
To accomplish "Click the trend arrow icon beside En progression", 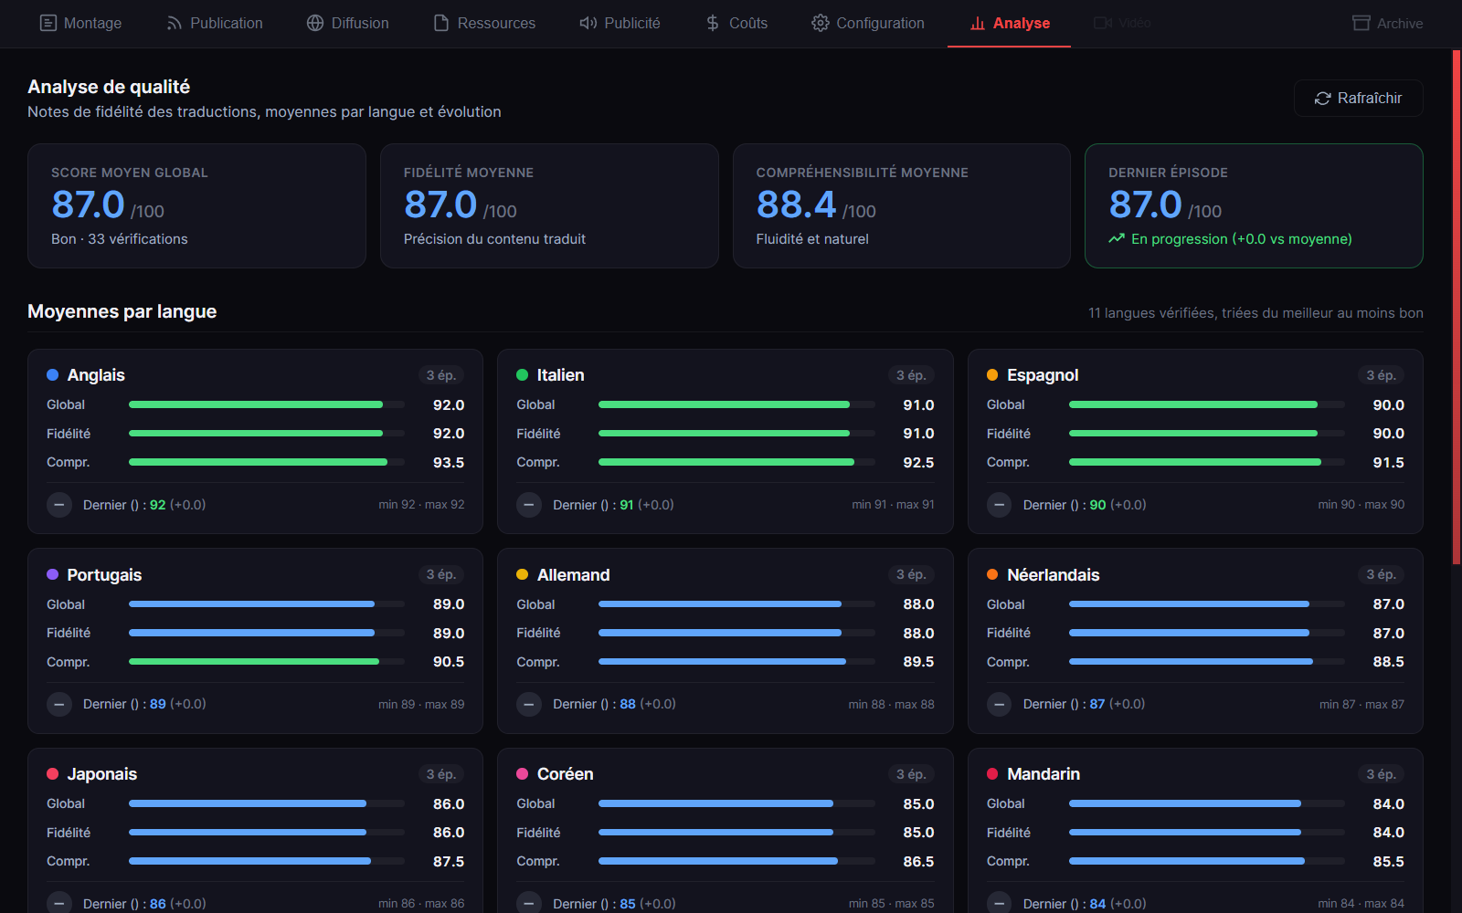I will coord(1117,238).
